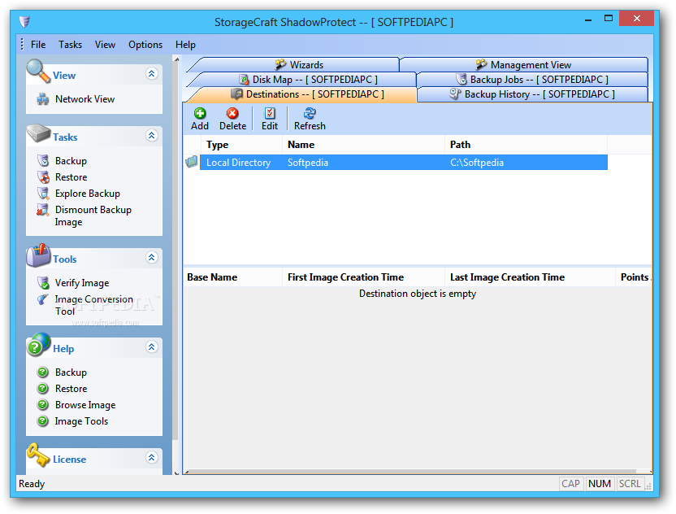Click the Restore help icon under Help

click(x=43, y=389)
